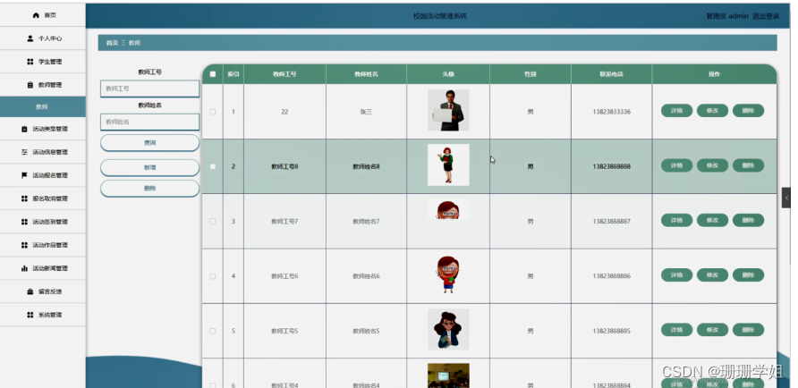Click the 联系电话 column header
This screenshot has width=798, height=388.
611,74
